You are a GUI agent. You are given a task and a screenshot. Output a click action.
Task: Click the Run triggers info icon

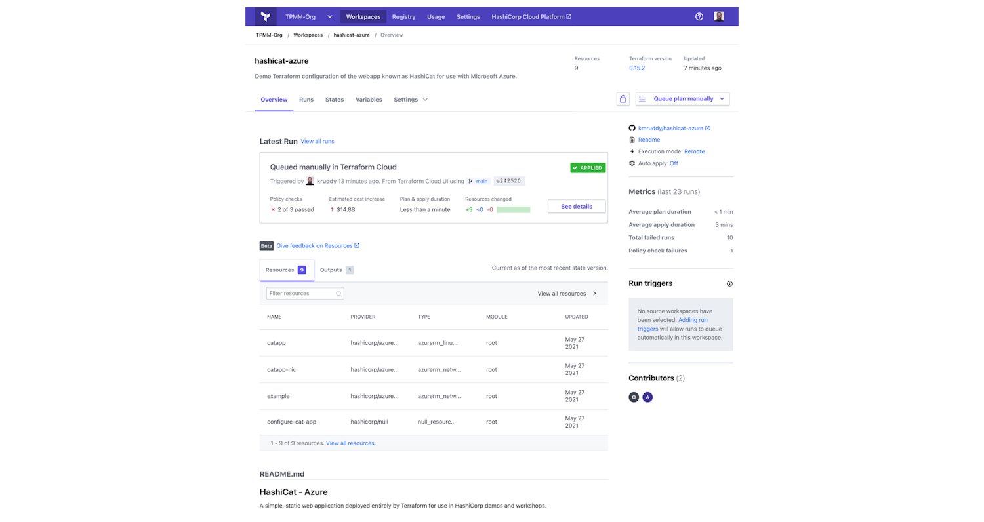click(729, 283)
